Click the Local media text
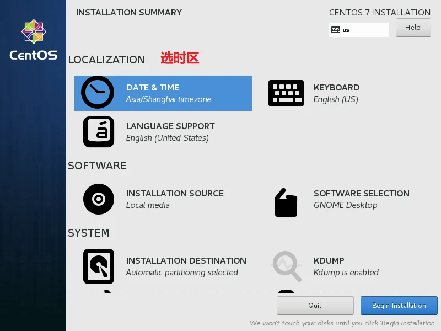Screen dimensions: 441x331 (148, 205)
